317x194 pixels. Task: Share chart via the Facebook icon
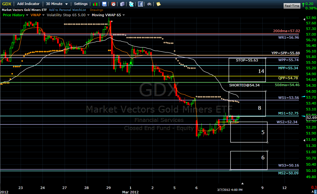click(141, 4)
